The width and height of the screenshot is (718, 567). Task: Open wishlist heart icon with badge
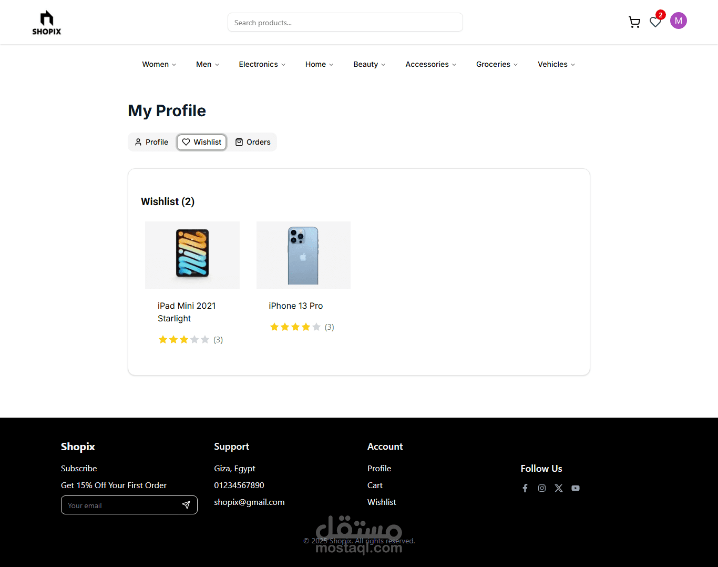point(655,22)
